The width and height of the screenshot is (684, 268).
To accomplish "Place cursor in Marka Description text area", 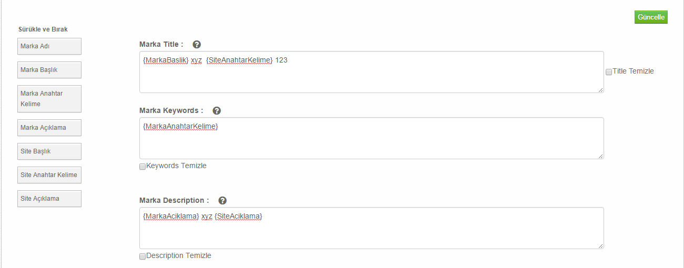I will point(371,232).
